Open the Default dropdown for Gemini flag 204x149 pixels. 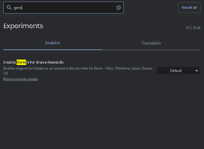coord(178,71)
